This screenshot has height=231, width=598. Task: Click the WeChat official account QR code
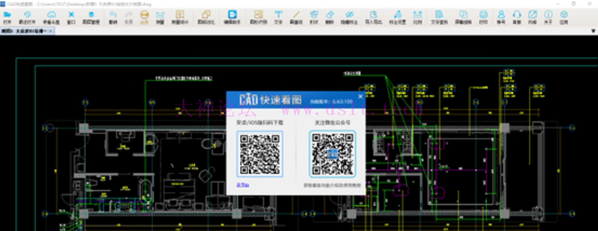pos(332,154)
